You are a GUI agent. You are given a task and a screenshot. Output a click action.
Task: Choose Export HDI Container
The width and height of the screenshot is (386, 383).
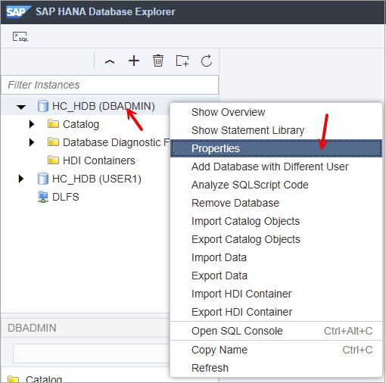click(276, 312)
